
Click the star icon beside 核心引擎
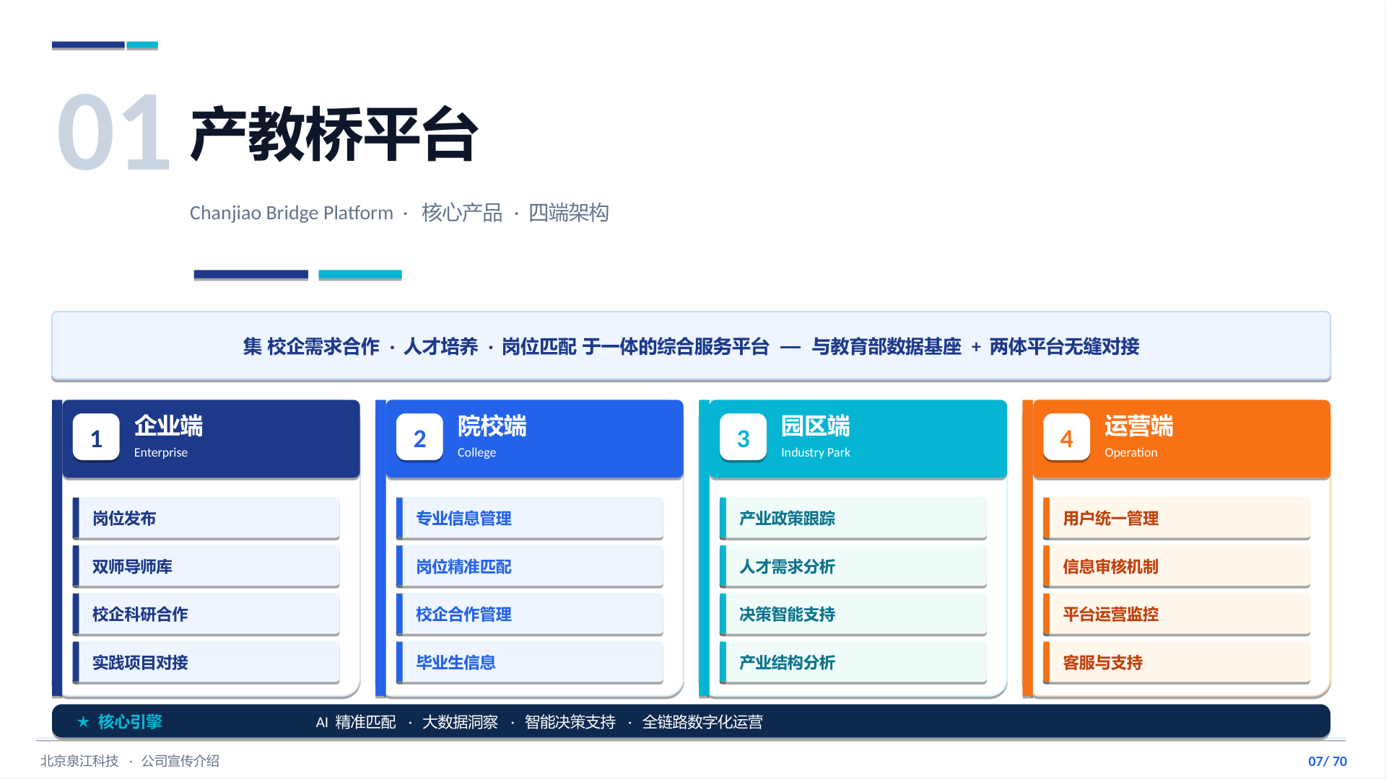point(83,721)
